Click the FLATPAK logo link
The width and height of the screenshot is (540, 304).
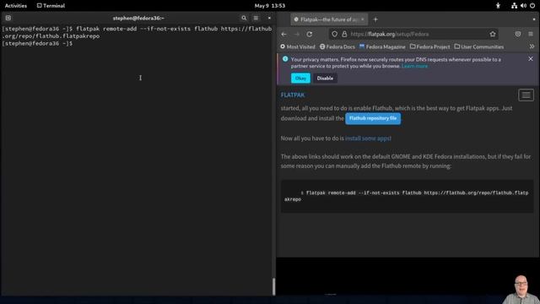[x=293, y=95]
